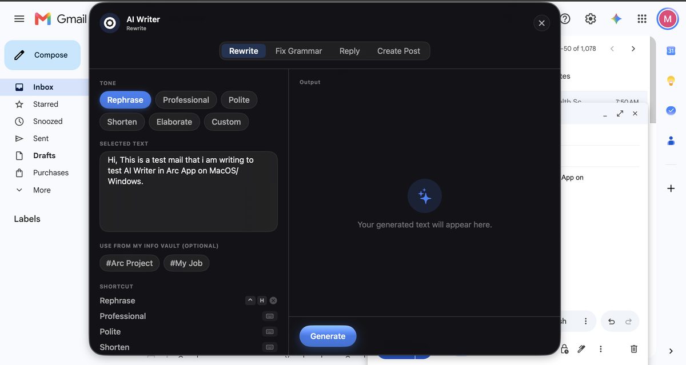Click the Redo arrow in compose window
Screen dimensions: 686x365
click(x=629, y=322)
